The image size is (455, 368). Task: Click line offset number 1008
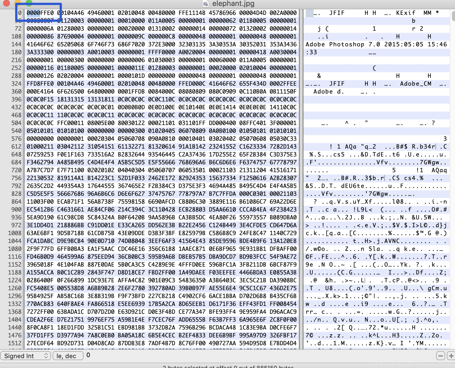pyautogui.click(x=15, y=233)
